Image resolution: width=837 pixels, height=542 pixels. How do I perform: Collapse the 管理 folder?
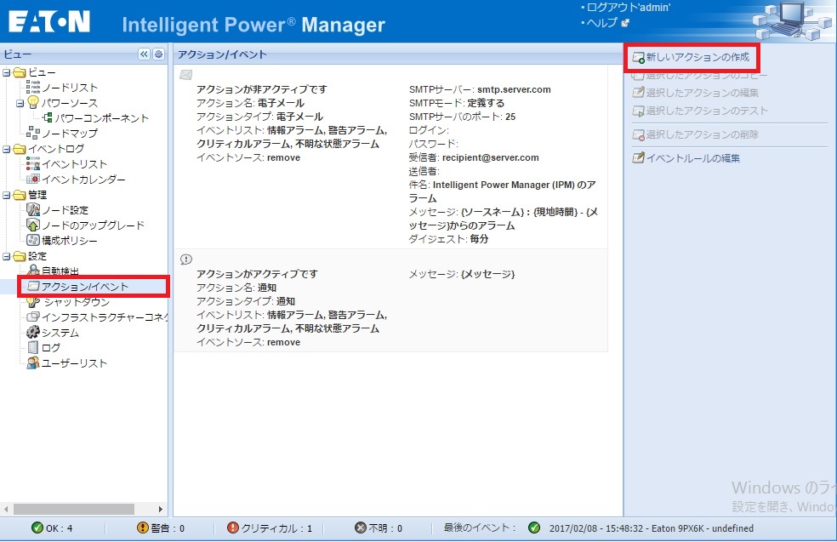coord(7,195)
